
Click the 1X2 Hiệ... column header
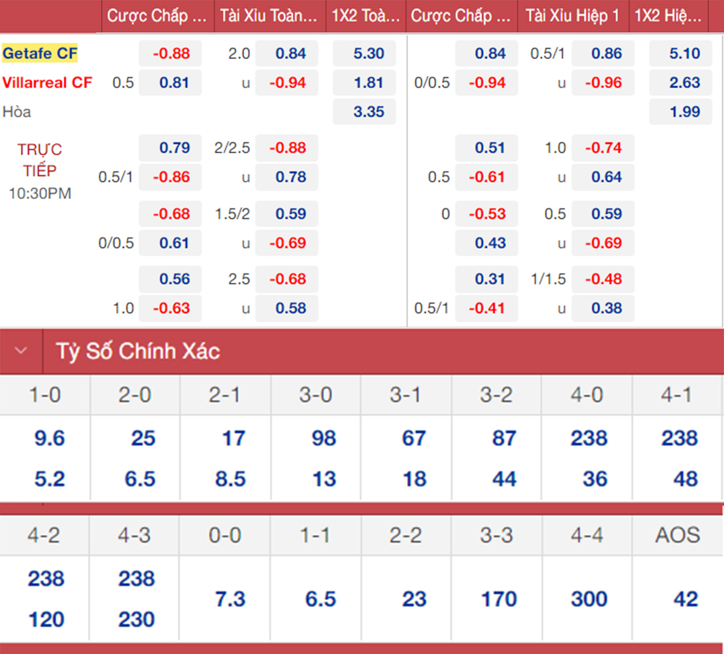point(668,16)
